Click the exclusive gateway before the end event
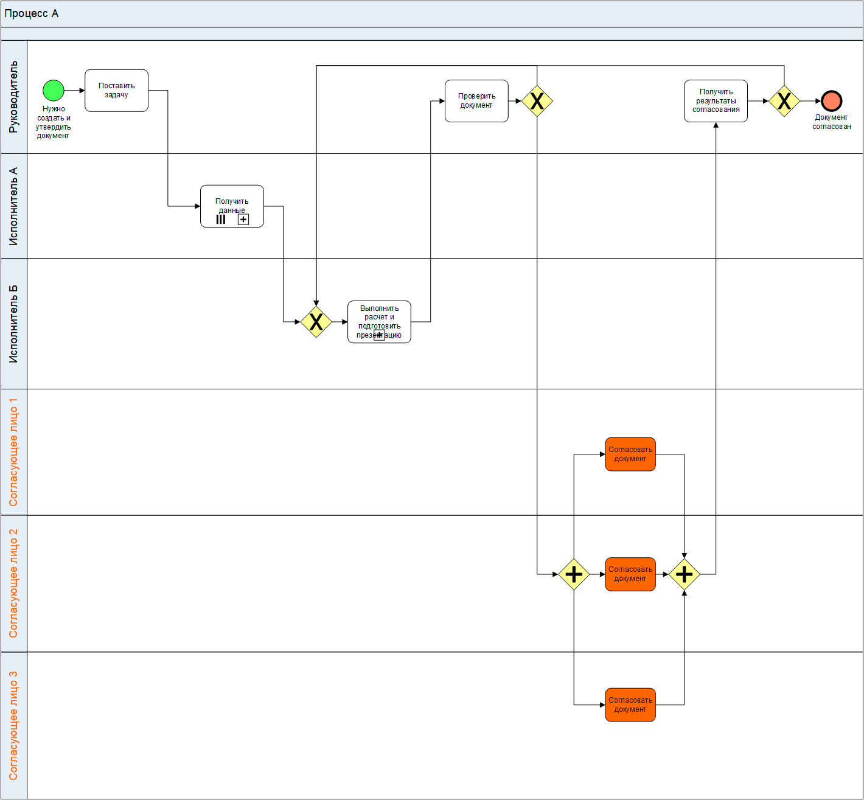Viewport: 864px width, 800px height. pos(784,101)
